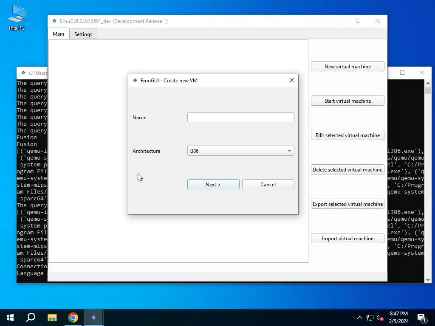
Task: Open File Explorer from taskbar
Action: (52, 318)
